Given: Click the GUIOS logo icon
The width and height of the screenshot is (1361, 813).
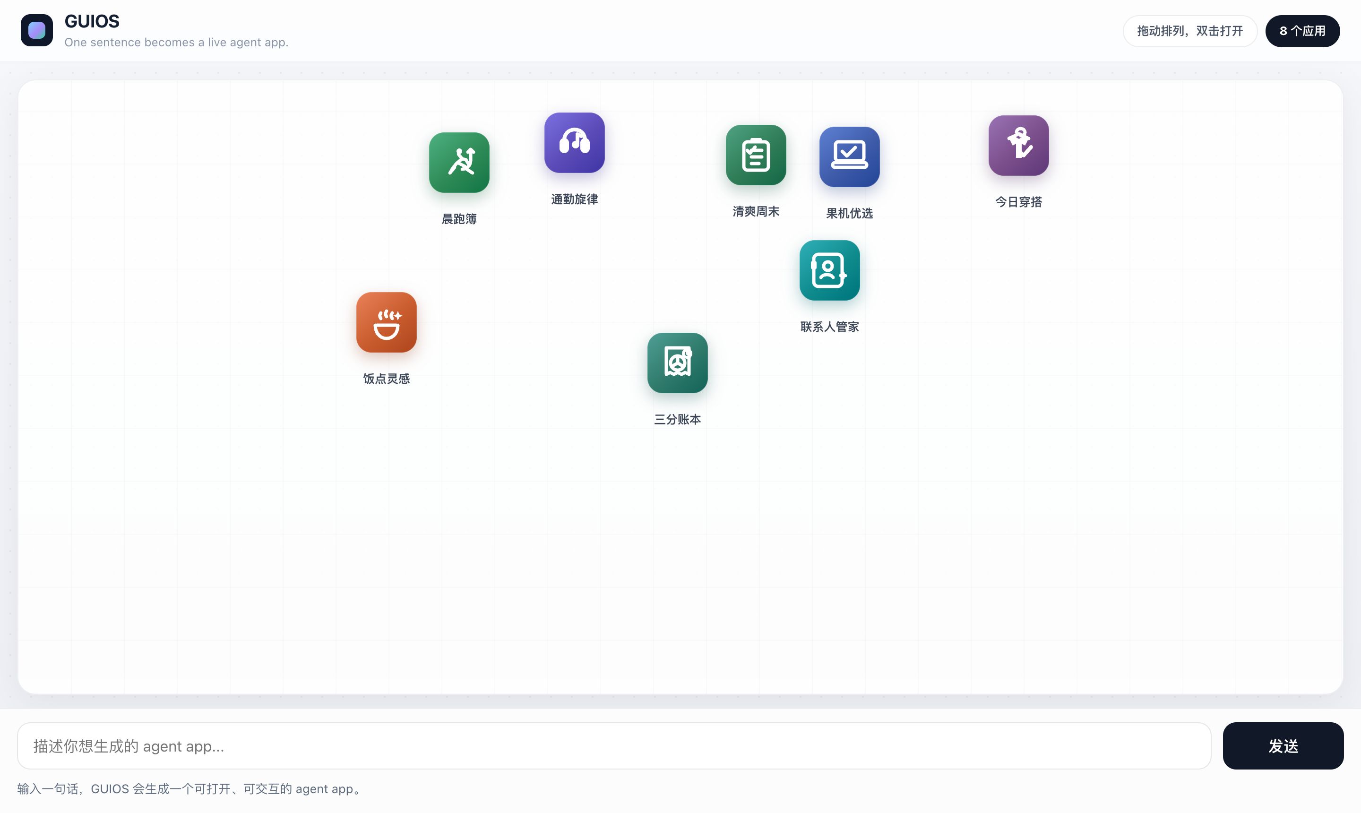Looking at the screenshot, I should point(37,31).
